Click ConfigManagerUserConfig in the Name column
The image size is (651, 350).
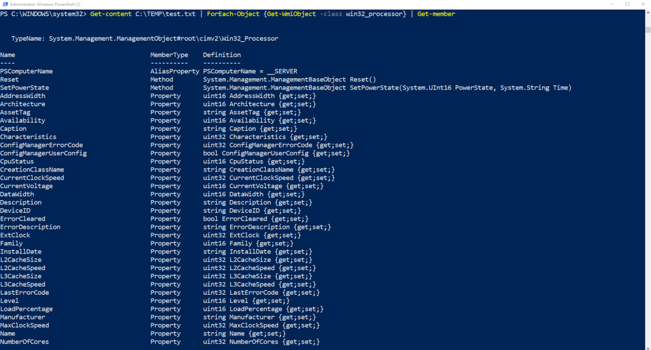[x=43, y=153]
